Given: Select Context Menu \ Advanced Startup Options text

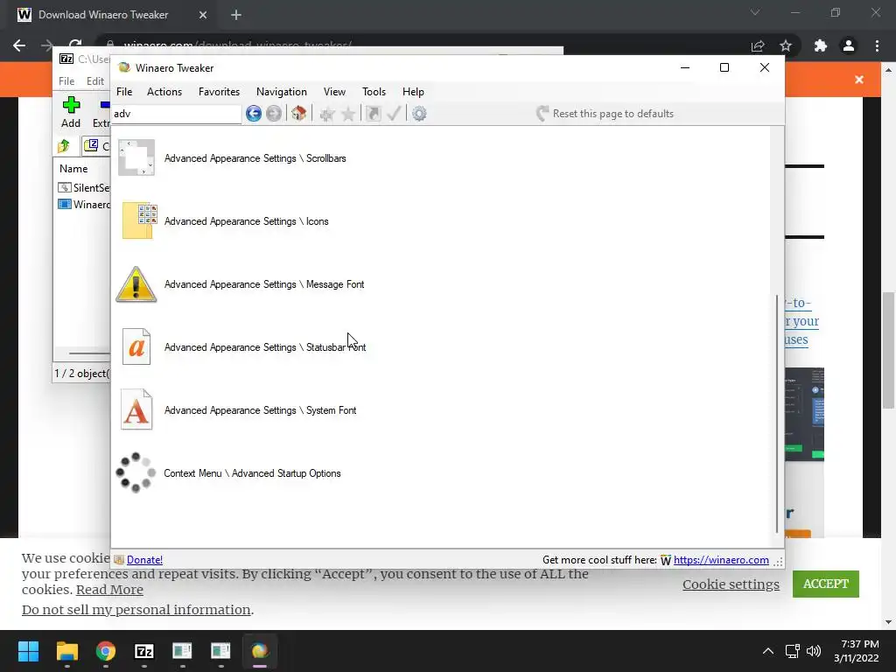Looking at the screenshot, I should click(x=252, y=473).
